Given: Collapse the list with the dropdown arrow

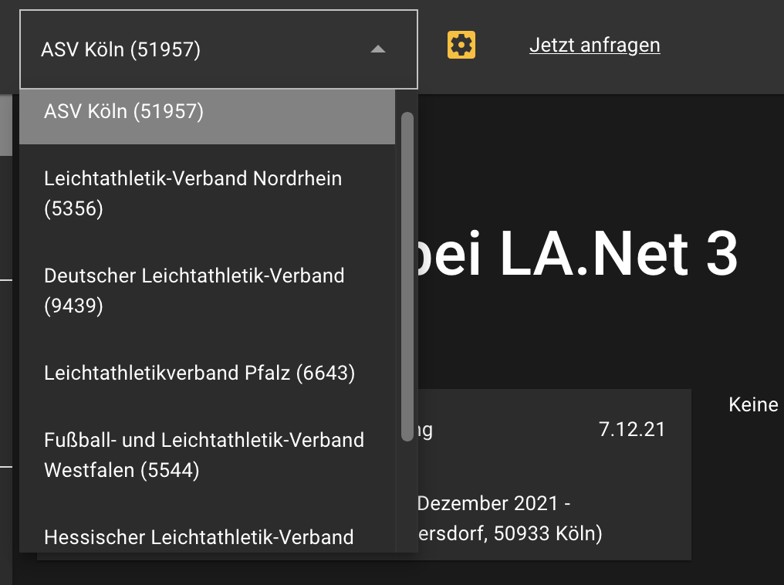Looking at the screenshot, I should (x=378, y=49).
